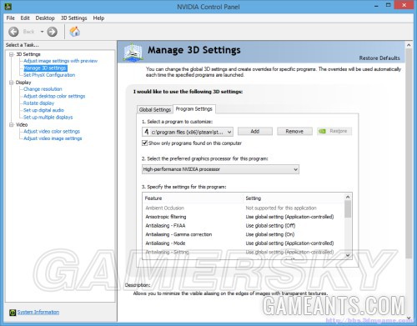This screenshot has width=417, height=326.
Task: Click feature list scrollbar thumb
Action: (348, 209)
